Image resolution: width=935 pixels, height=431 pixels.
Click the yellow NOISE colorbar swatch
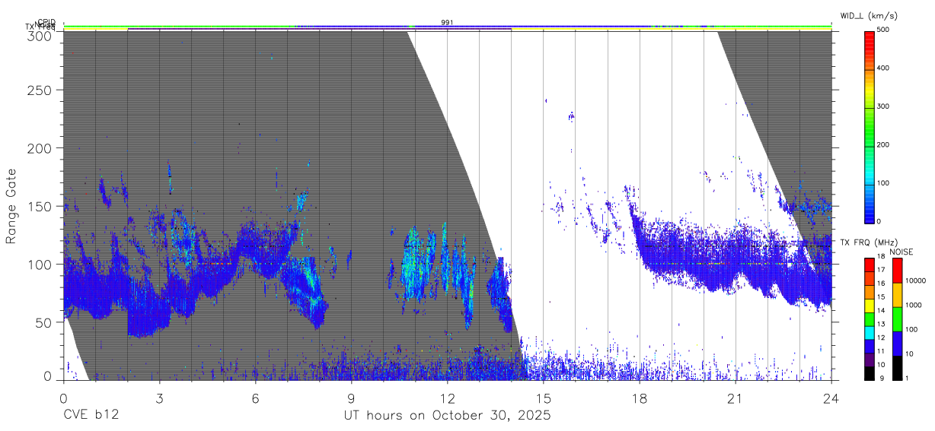[897, 295]
